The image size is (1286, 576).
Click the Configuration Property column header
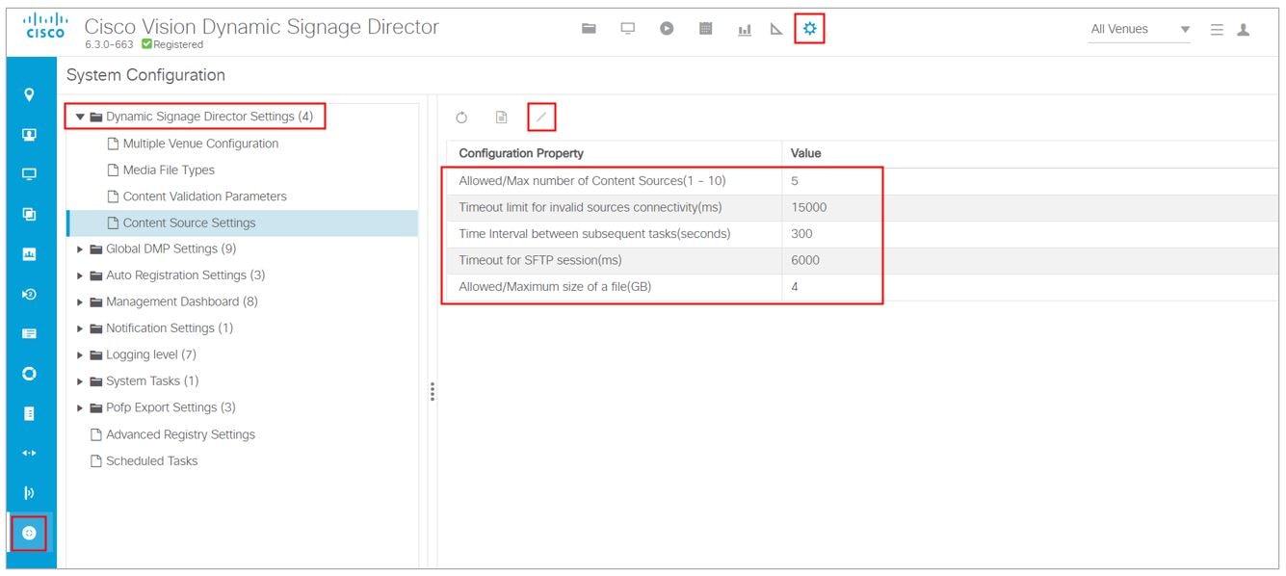[521, 153]
